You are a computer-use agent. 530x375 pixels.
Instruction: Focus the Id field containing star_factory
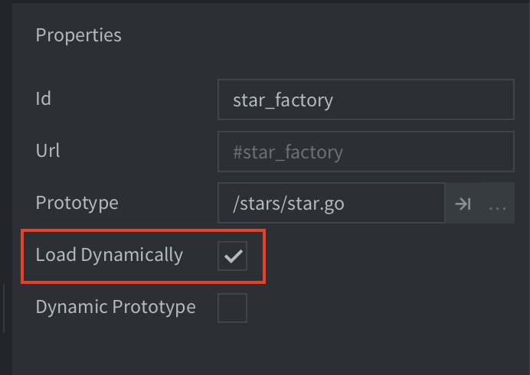pyautogui.click(x=366, y=99)
